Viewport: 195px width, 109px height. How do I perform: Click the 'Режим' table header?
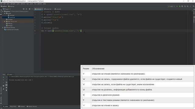86,69
